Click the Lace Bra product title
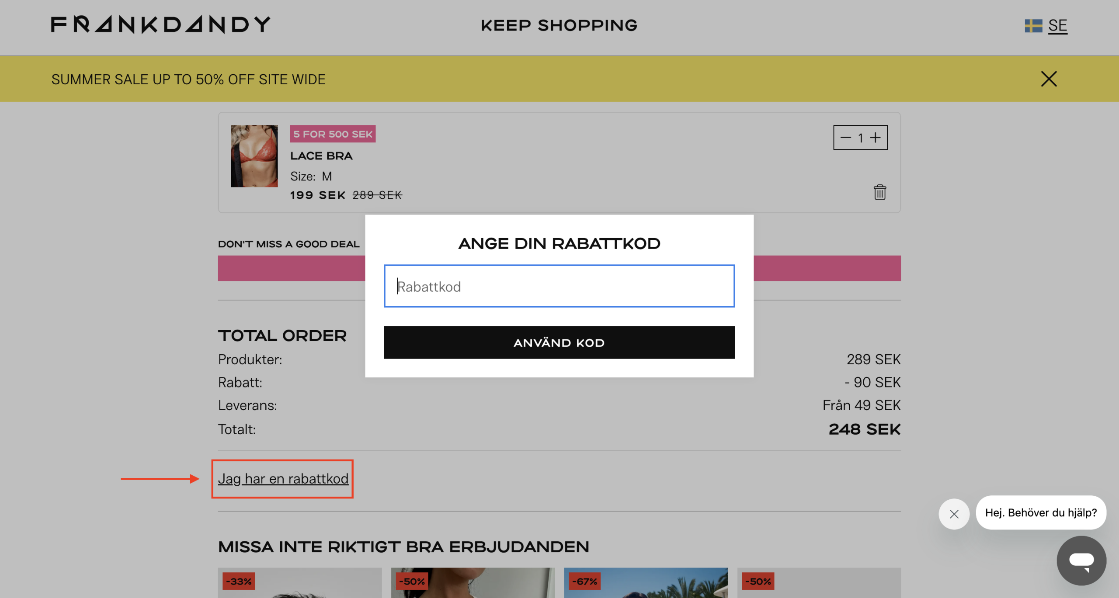This screenshot has height=598, width=1119. (321, 156)
